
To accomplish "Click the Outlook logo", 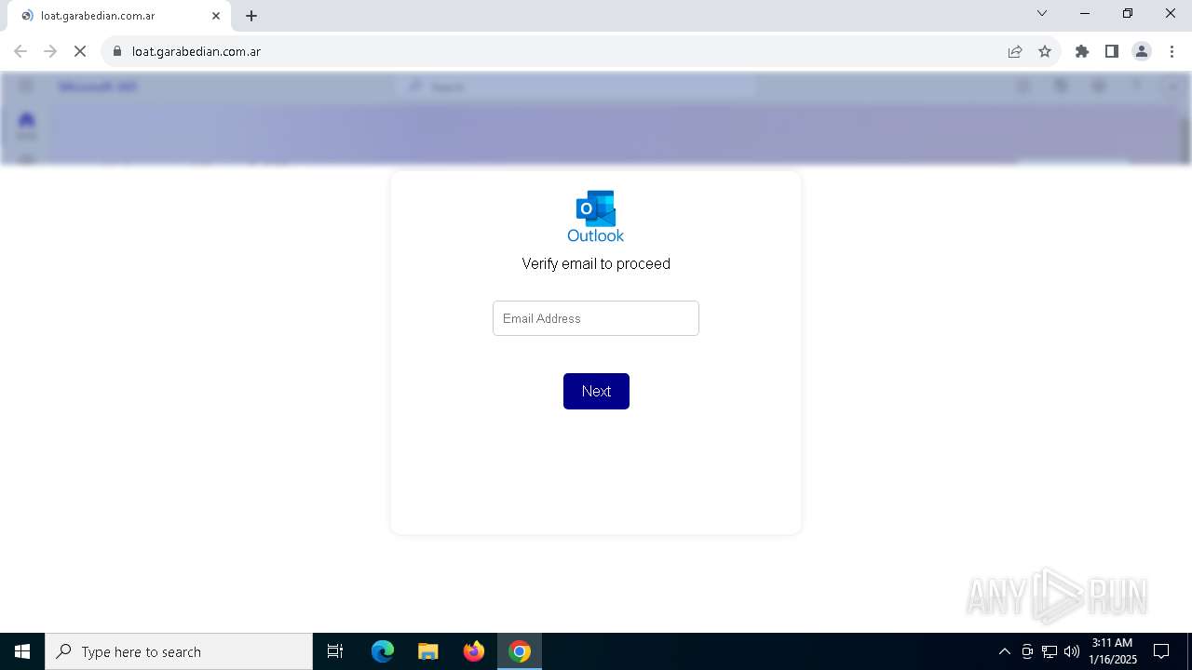I will pyautogui.click(x=596, y=217).
